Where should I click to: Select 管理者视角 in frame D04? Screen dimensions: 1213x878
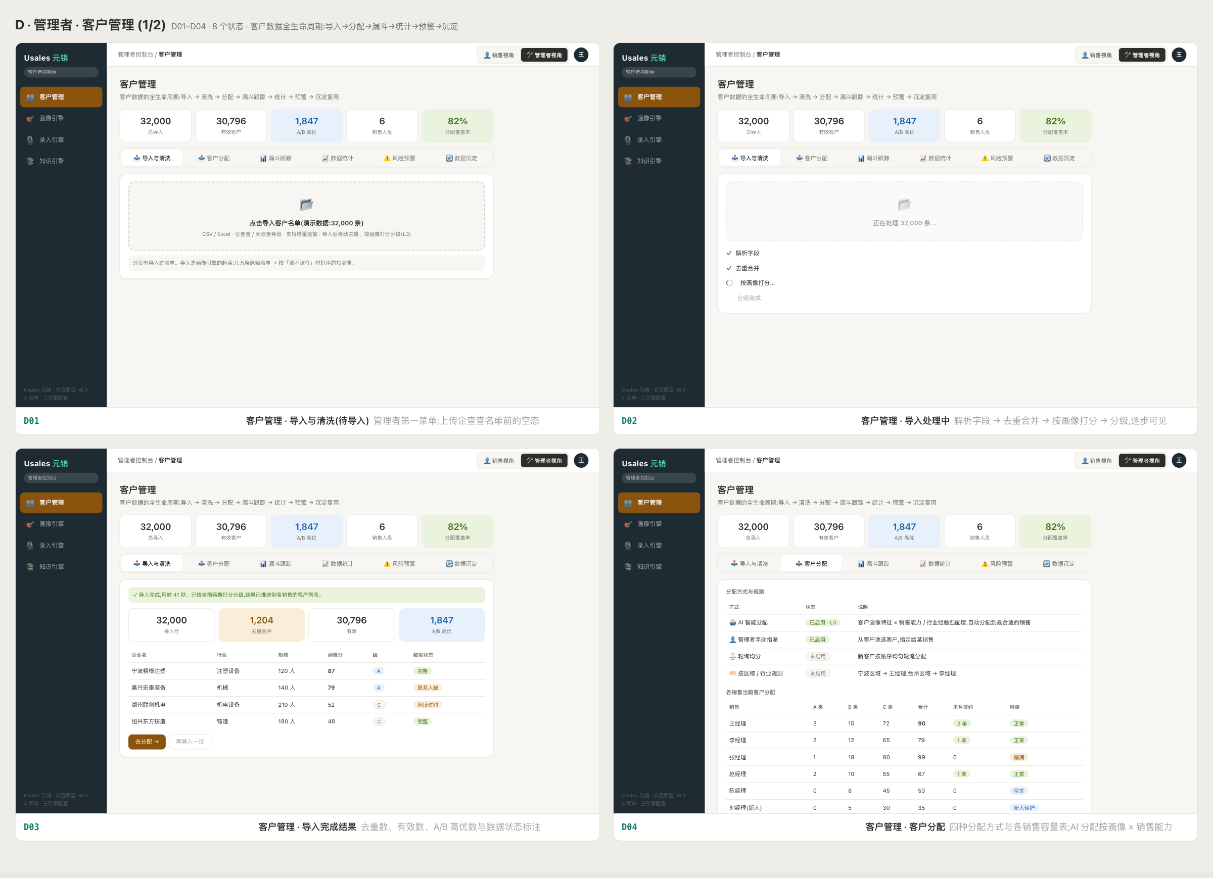click(x=1142, y=461)
